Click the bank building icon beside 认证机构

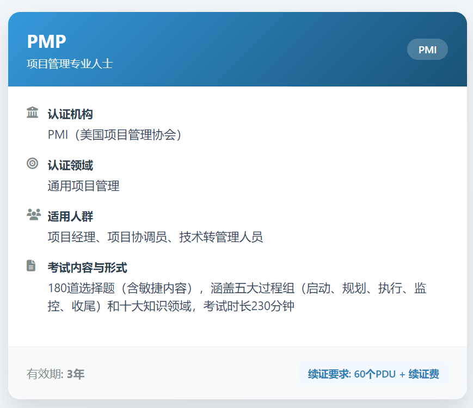pyautogui.click(x=33, y=113)
